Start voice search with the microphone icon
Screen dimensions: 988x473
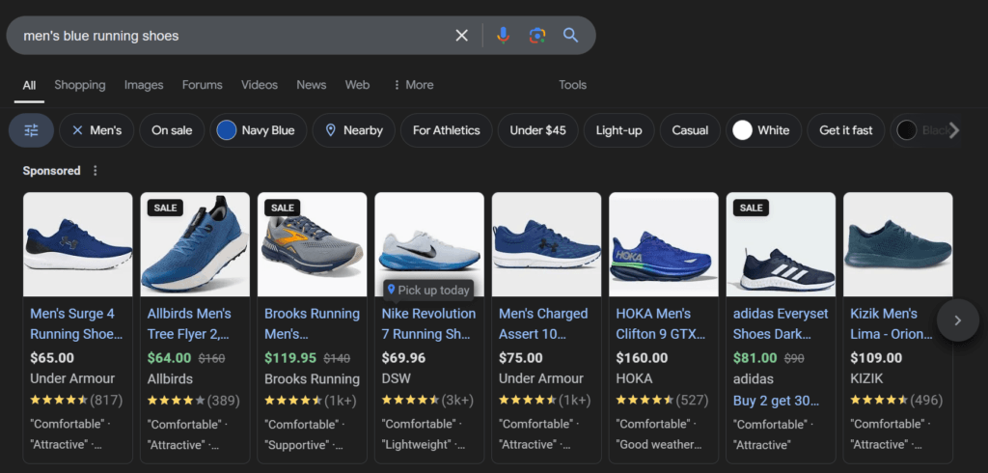pyautogui.click(x=503, y=36)
